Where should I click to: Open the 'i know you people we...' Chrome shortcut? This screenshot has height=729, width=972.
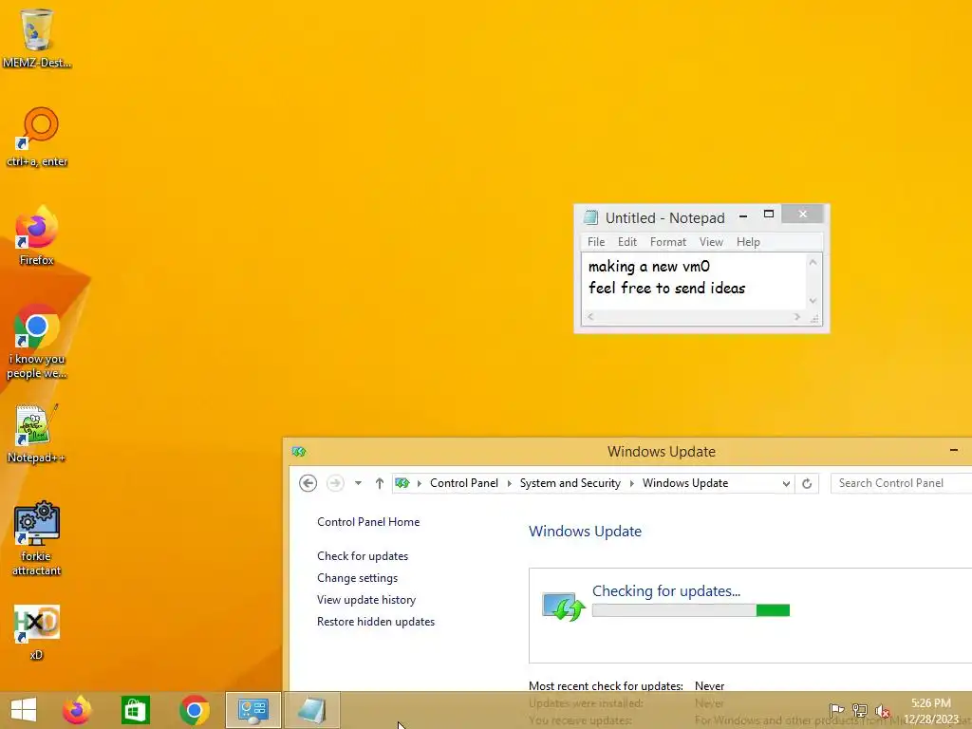(x=37, y=342)
